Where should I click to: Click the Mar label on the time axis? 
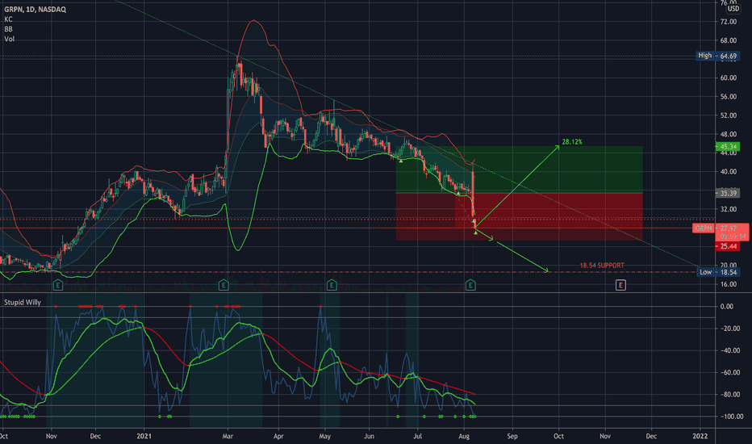[228, 436]
